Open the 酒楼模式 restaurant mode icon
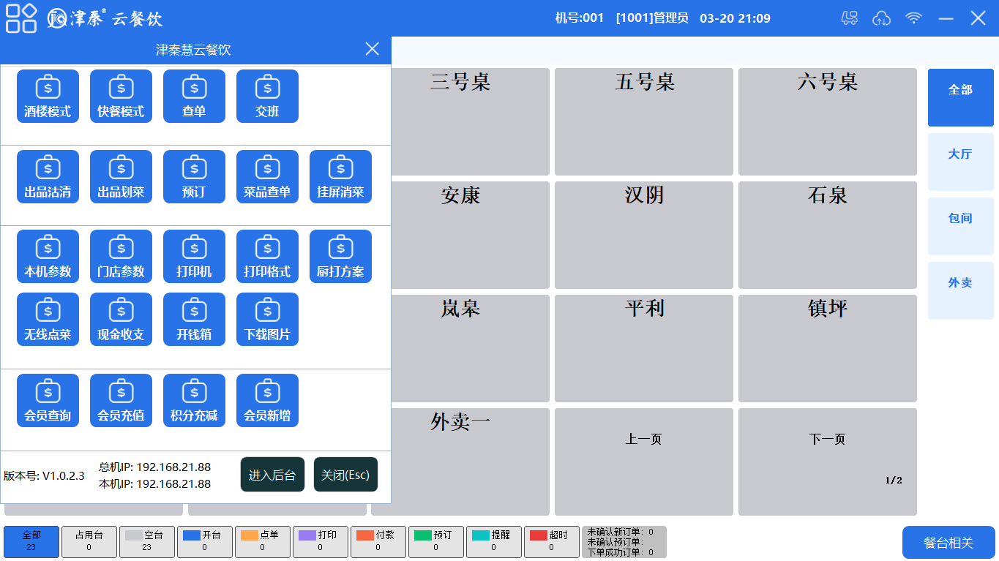The height and width of the screenshot is (561, 999). (48, 96)
